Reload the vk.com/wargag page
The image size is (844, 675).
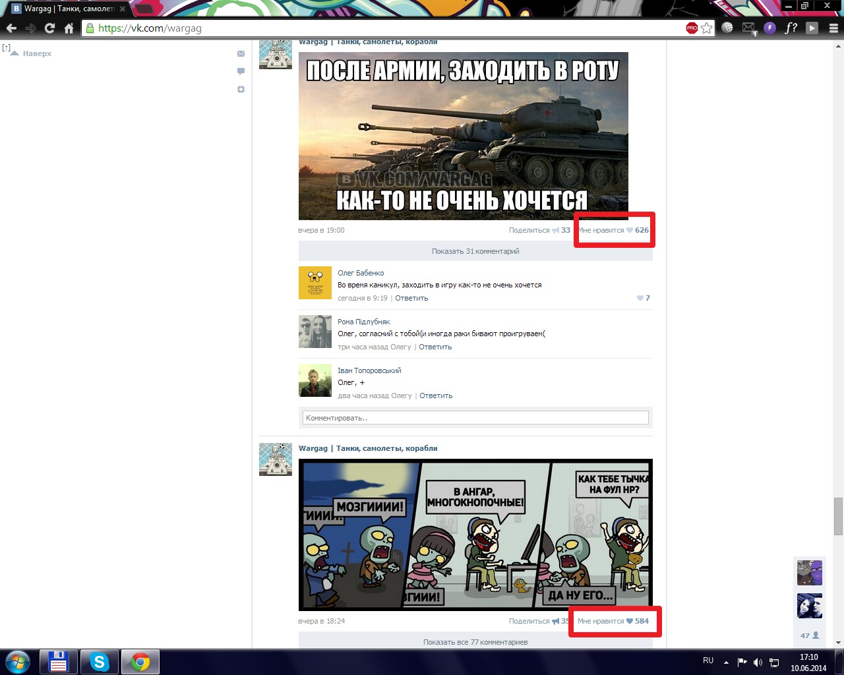(49, 28)
